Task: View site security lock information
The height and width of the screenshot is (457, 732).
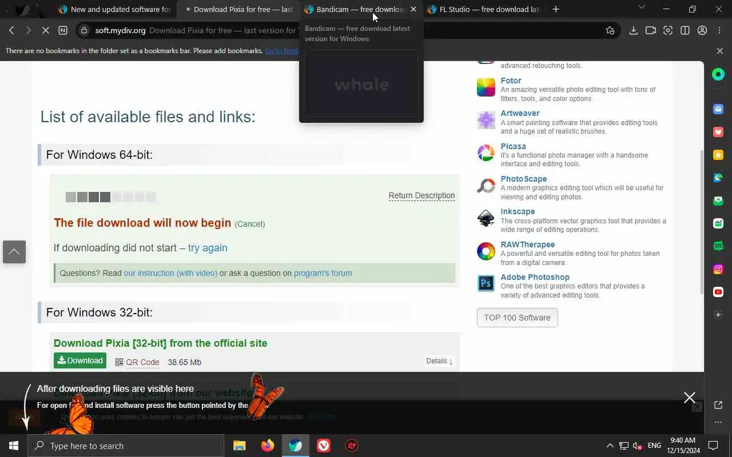Action: (x=85, y=30)
